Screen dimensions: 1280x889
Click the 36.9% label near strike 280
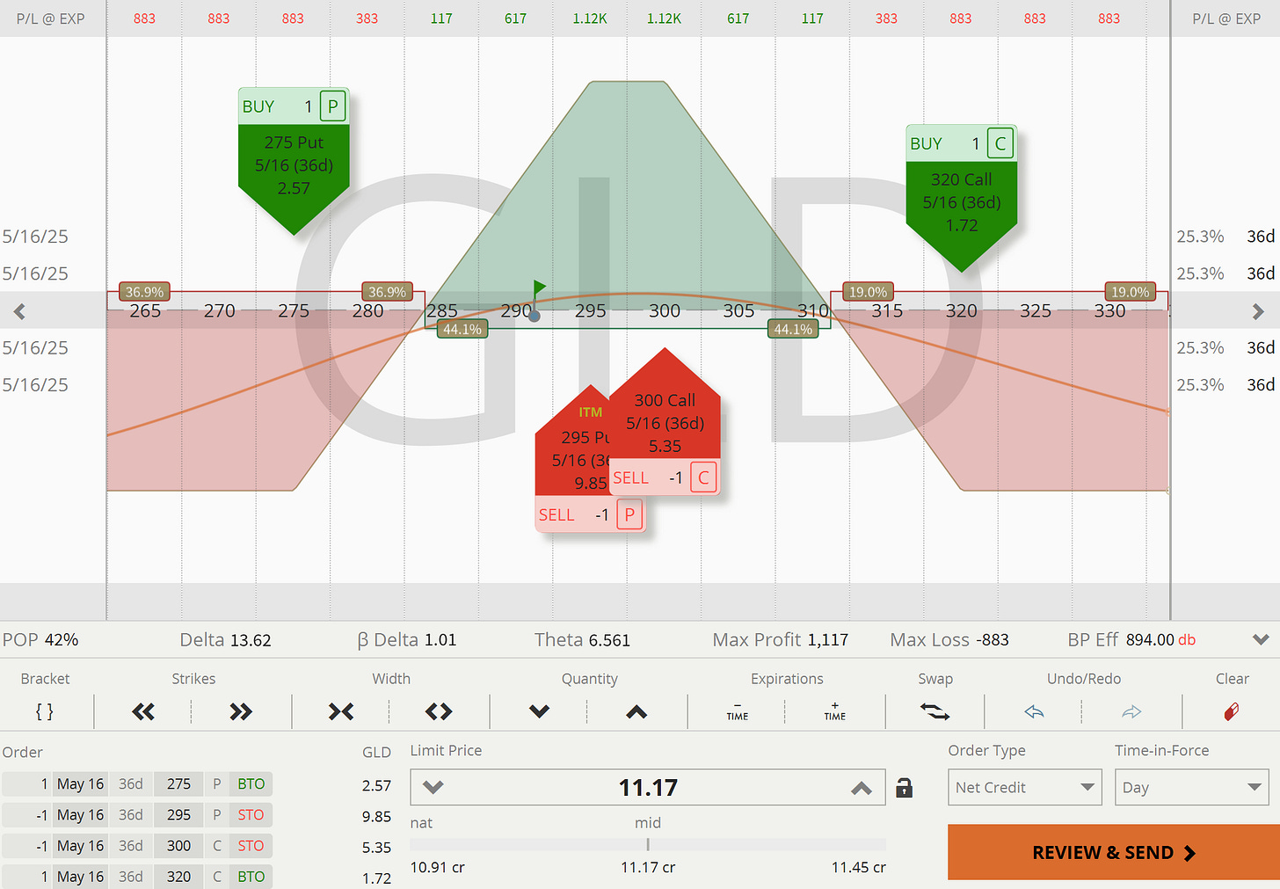tap(387, 292)
